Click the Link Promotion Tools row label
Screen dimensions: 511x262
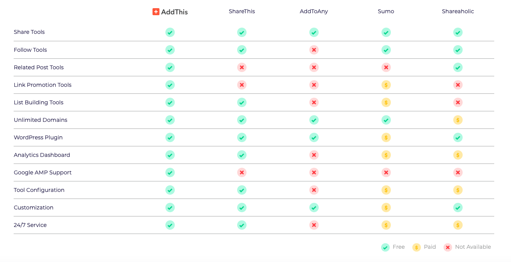tap(43, 85)
